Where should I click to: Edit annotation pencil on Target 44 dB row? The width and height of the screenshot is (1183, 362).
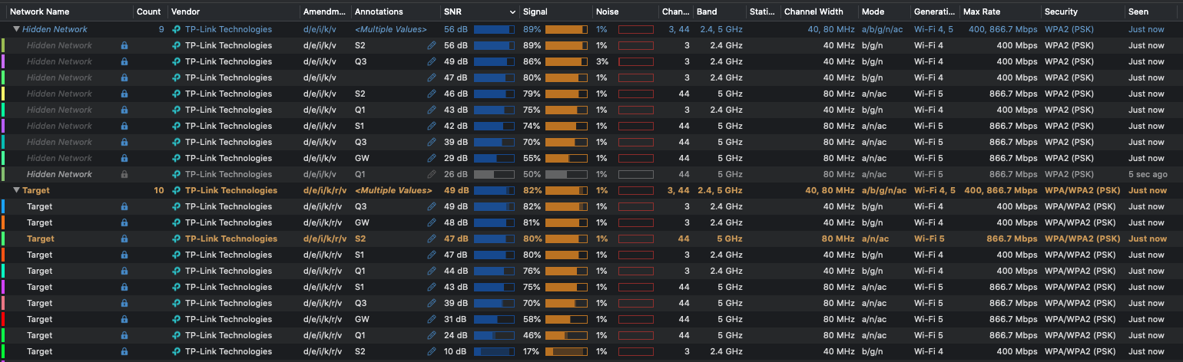(x=432, y=271)
